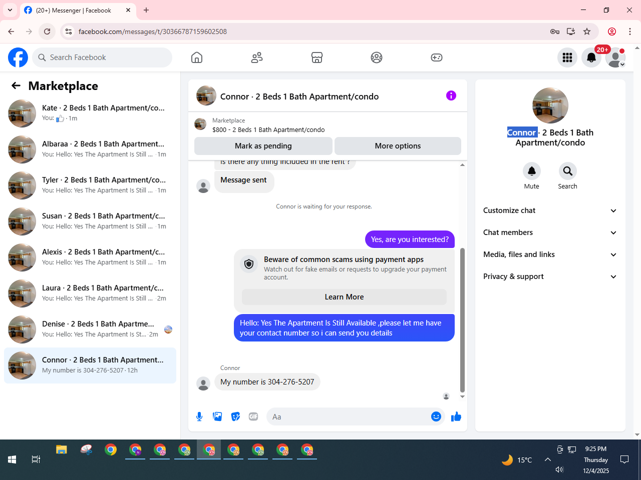Viewport: 641px width, 480px height.
Task: Close the Messenger browser tab
Action: 128,10
